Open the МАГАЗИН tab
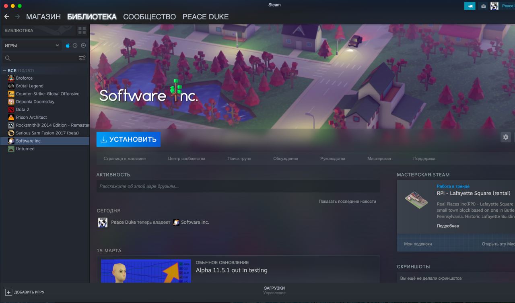The width and height of the screenshot is (515, 303). click(43, 16)
